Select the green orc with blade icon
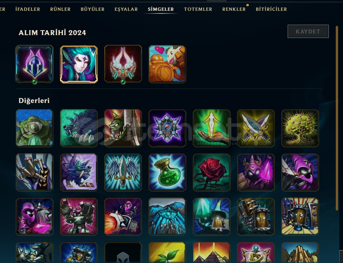 pos(123,128)
